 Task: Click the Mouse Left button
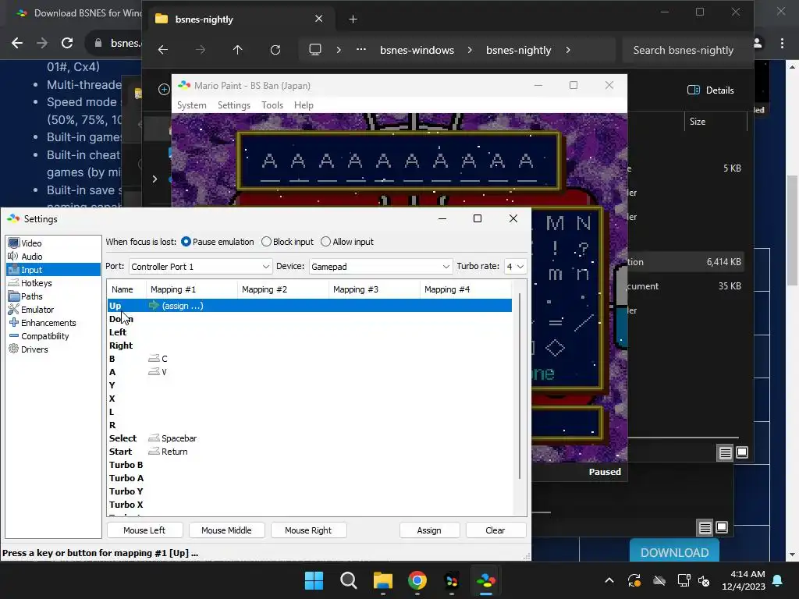[144, 530]
